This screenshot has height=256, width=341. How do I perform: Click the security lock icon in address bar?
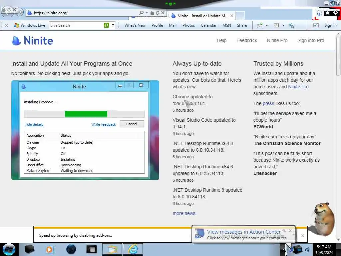click(x=152, y=13)
